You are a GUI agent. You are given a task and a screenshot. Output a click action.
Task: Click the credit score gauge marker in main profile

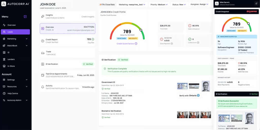click(x=141, y=30)
